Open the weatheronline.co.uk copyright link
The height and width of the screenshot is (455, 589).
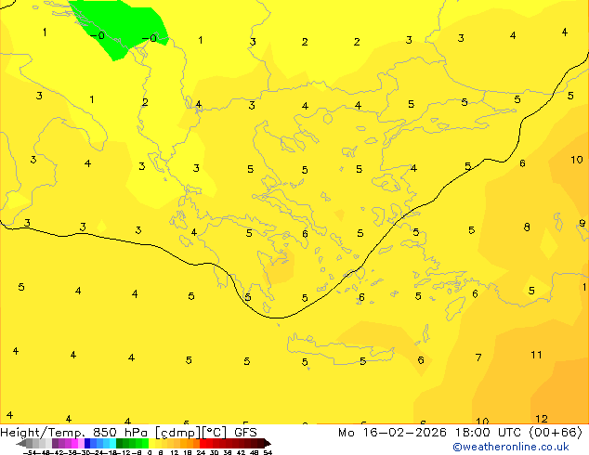click(510, 447)
